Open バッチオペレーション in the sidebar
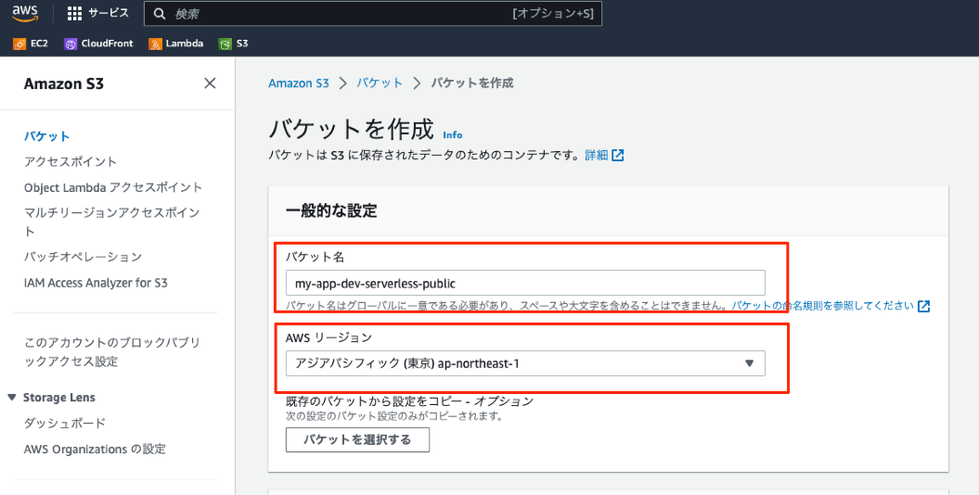Viewport: 979px width, 495px height. click(83, 257)
